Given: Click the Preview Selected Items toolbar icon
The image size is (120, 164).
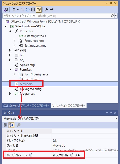Looking at the screenshot, I should pyautogui.click(x=52, y=10).
